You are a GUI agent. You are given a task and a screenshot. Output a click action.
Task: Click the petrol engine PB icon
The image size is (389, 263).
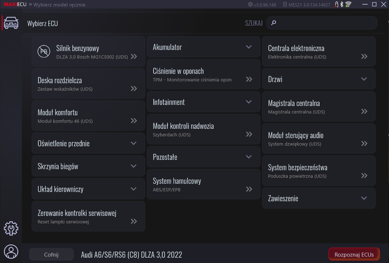(x=44, y=52)
